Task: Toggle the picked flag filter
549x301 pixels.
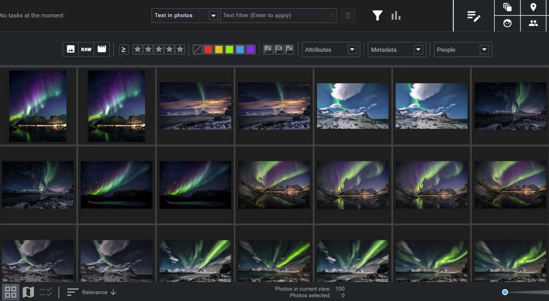Action: coord(290,49)
